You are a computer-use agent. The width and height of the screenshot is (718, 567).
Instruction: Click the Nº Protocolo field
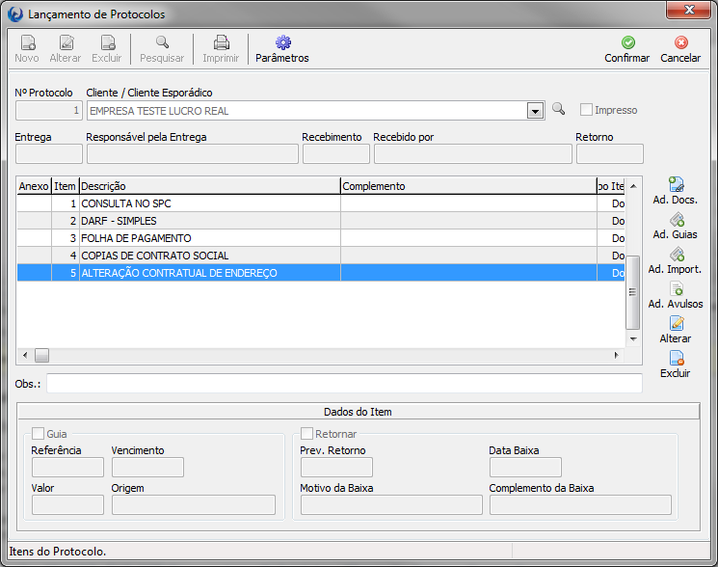(49, 110)
